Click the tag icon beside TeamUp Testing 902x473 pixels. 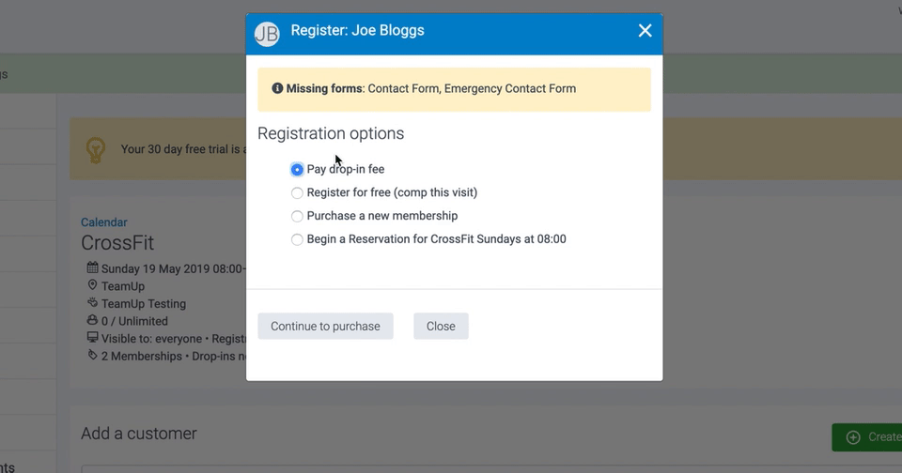pos(92,303)
